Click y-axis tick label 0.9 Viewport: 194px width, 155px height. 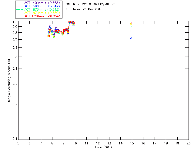[15, 27]
